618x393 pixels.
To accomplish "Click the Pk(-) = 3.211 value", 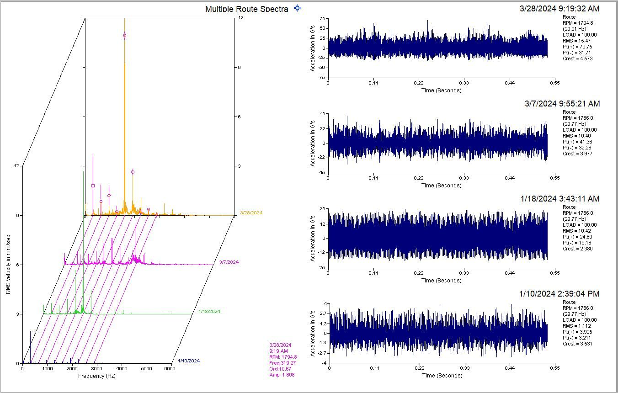I will (x=577, y=338).
